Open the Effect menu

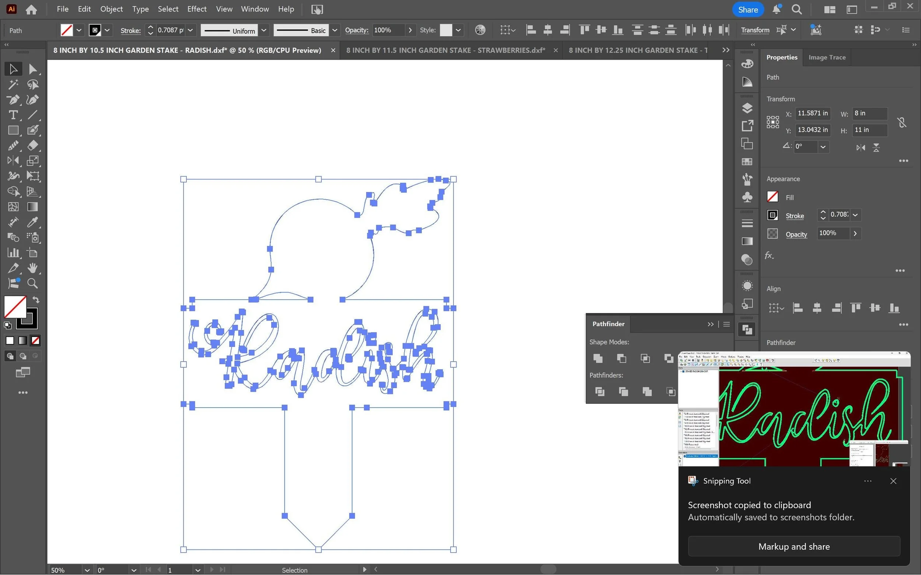[196, 9]
